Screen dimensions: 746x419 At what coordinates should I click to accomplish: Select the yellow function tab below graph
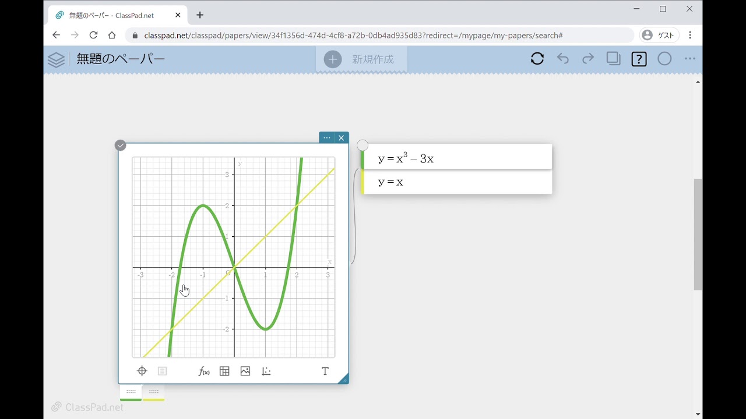(x=153, y=393)
